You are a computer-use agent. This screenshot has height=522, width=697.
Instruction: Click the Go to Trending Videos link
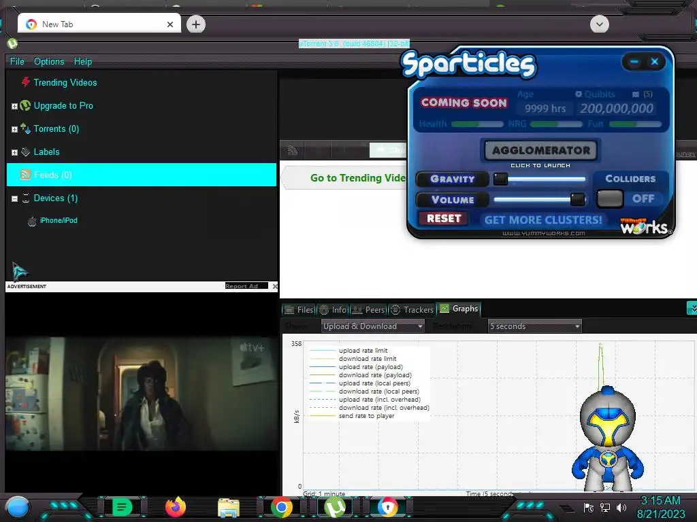(358, 178)
